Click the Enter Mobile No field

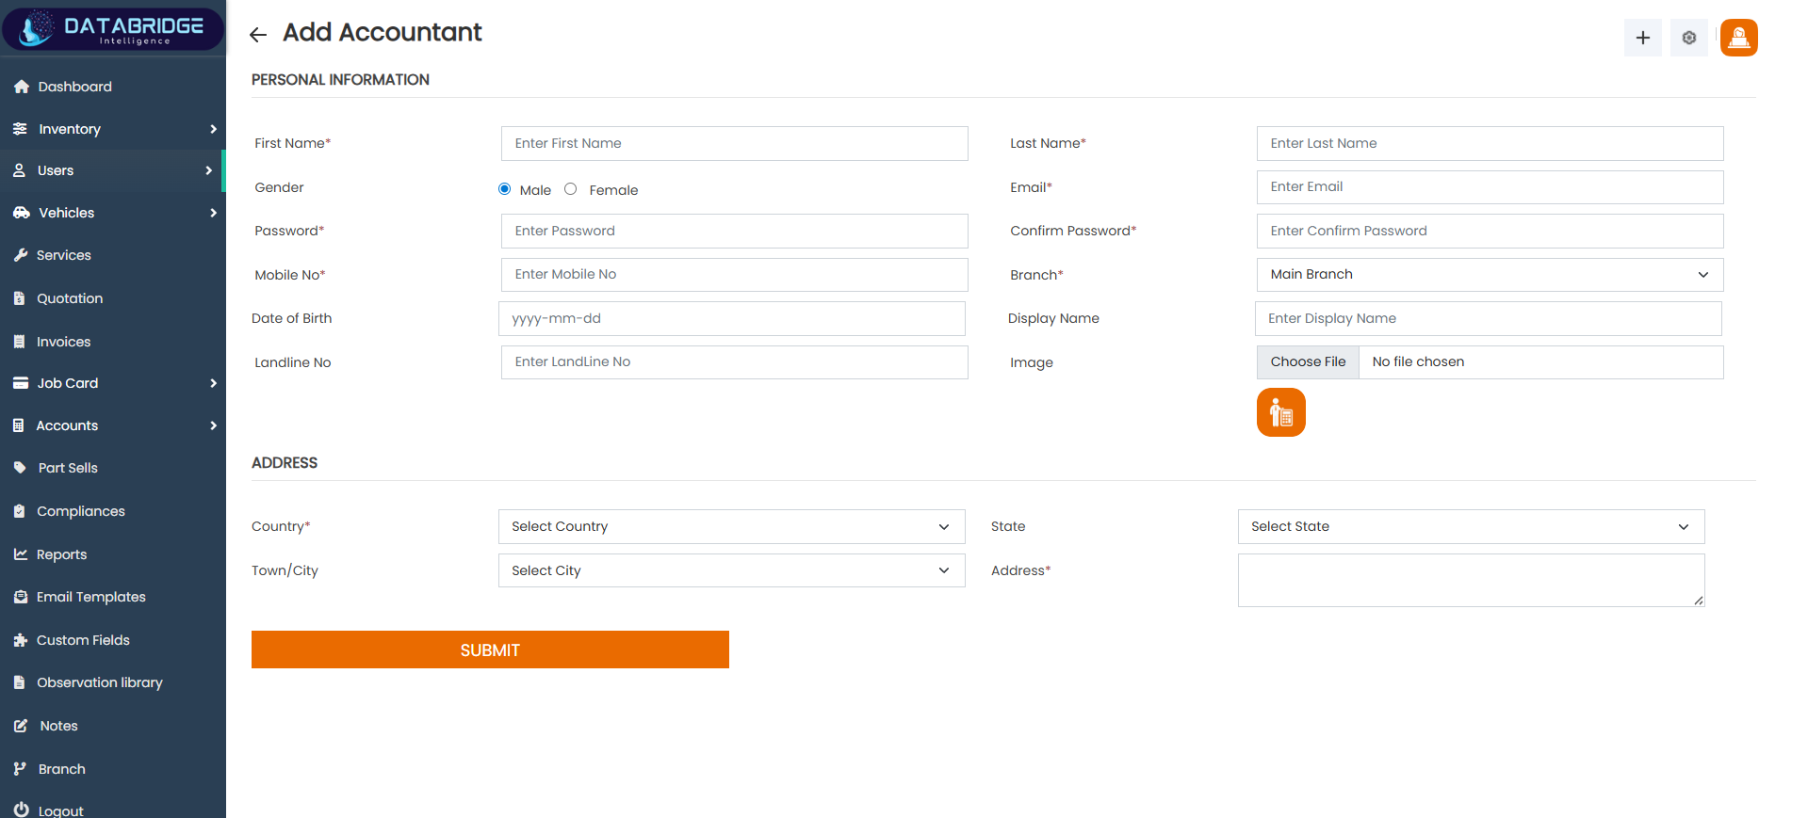(734, 275)
